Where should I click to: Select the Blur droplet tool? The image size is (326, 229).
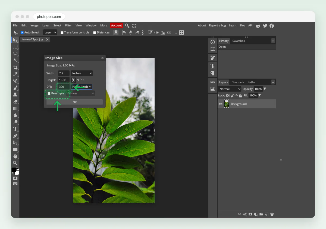coord(15,115)
